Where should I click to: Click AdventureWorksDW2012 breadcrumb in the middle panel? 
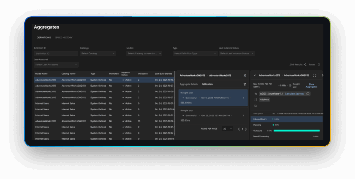click(192, 75)
